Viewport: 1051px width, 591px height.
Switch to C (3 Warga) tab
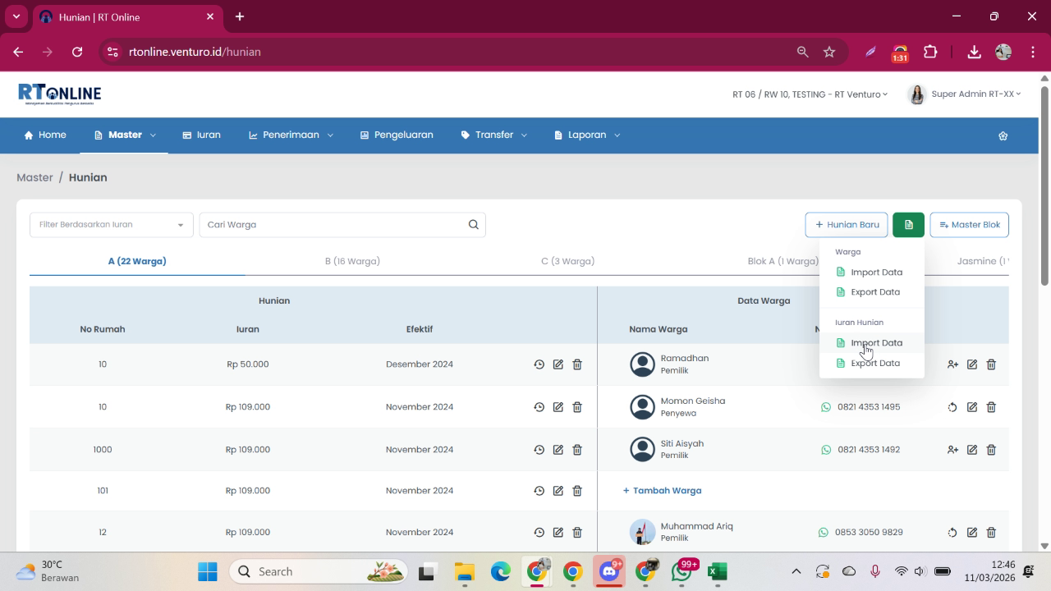(x=567, y=261)
